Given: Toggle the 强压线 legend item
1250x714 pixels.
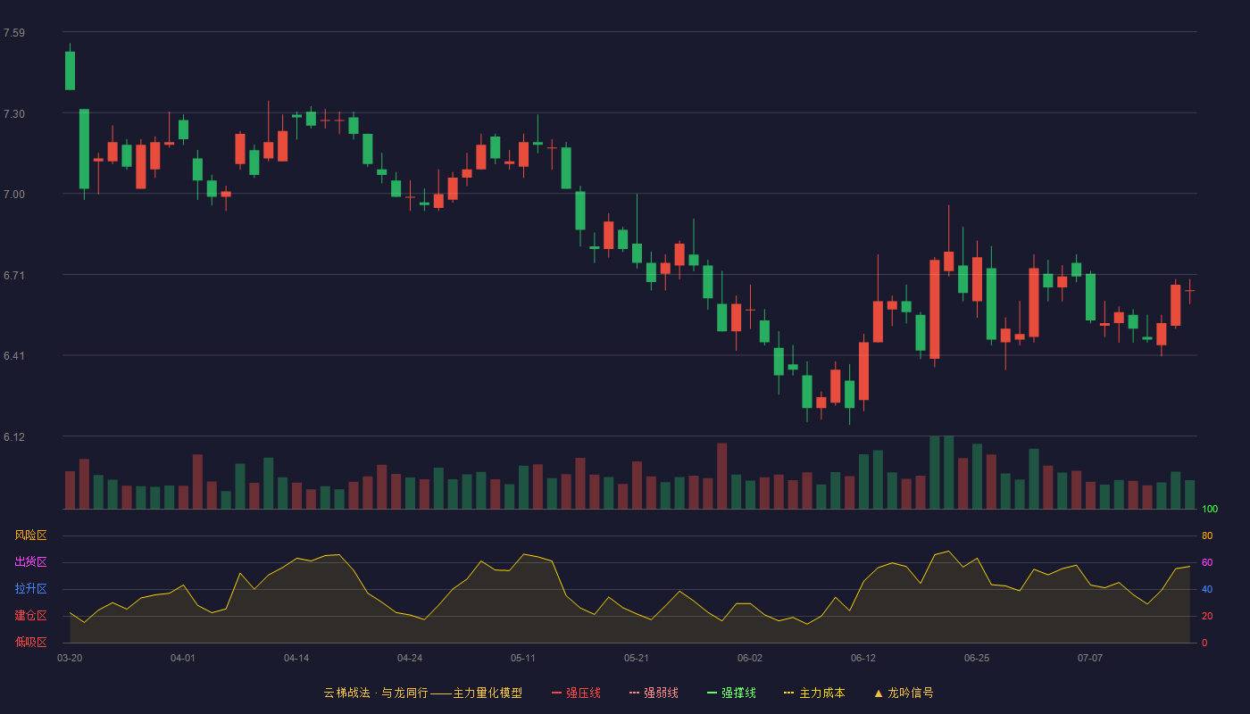Looking at the screenshot, I should (x=576, y=693).
